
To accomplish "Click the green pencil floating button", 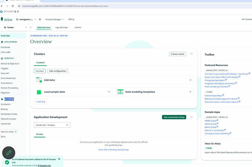I will point(9,153).
